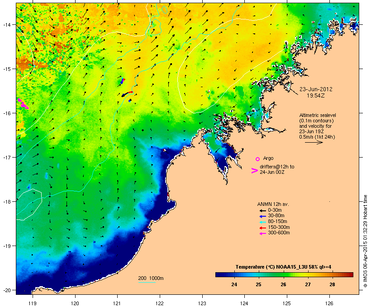Viewport: 371px width, 307px height.
Task: Click the 119 longitude axis label
Action: point(33,303)
